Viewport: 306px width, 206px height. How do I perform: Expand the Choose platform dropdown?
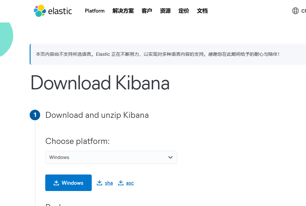tap(111, 157)
